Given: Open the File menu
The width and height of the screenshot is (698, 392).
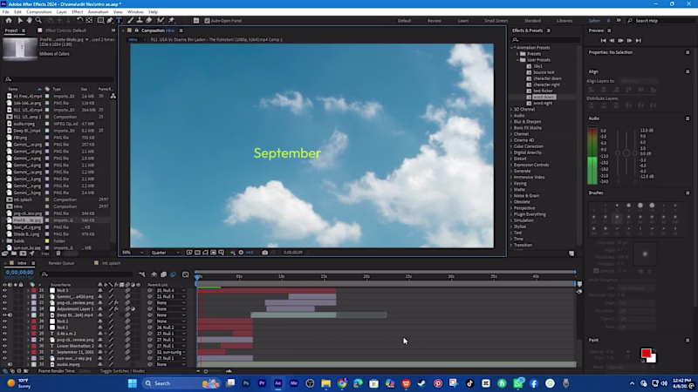Looking at the screenshot, I should pyautogui.click(x=6, y=12).
